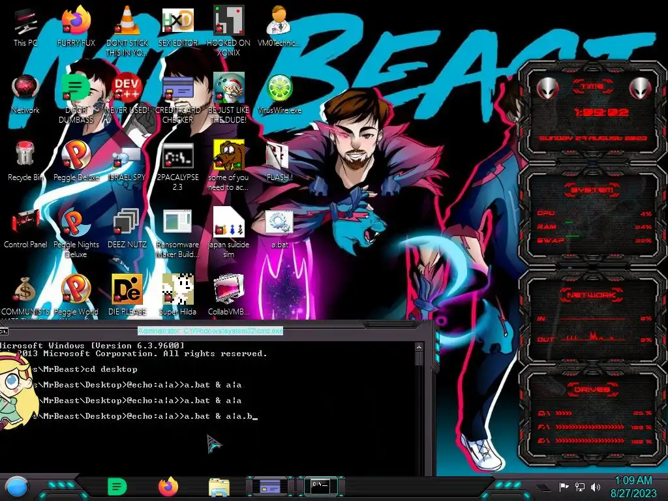Image resolution: width=668 pixels, height=501 pixels.
Task: Switch to cmd taskbar button
Action: (x=320, y=486)
